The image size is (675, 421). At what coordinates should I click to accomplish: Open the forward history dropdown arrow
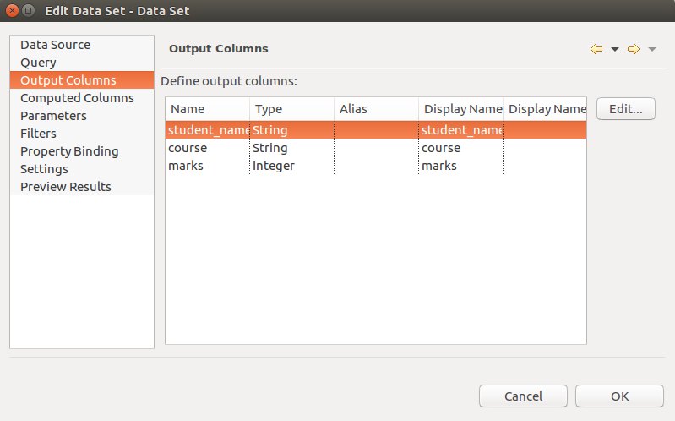(652, 49)
